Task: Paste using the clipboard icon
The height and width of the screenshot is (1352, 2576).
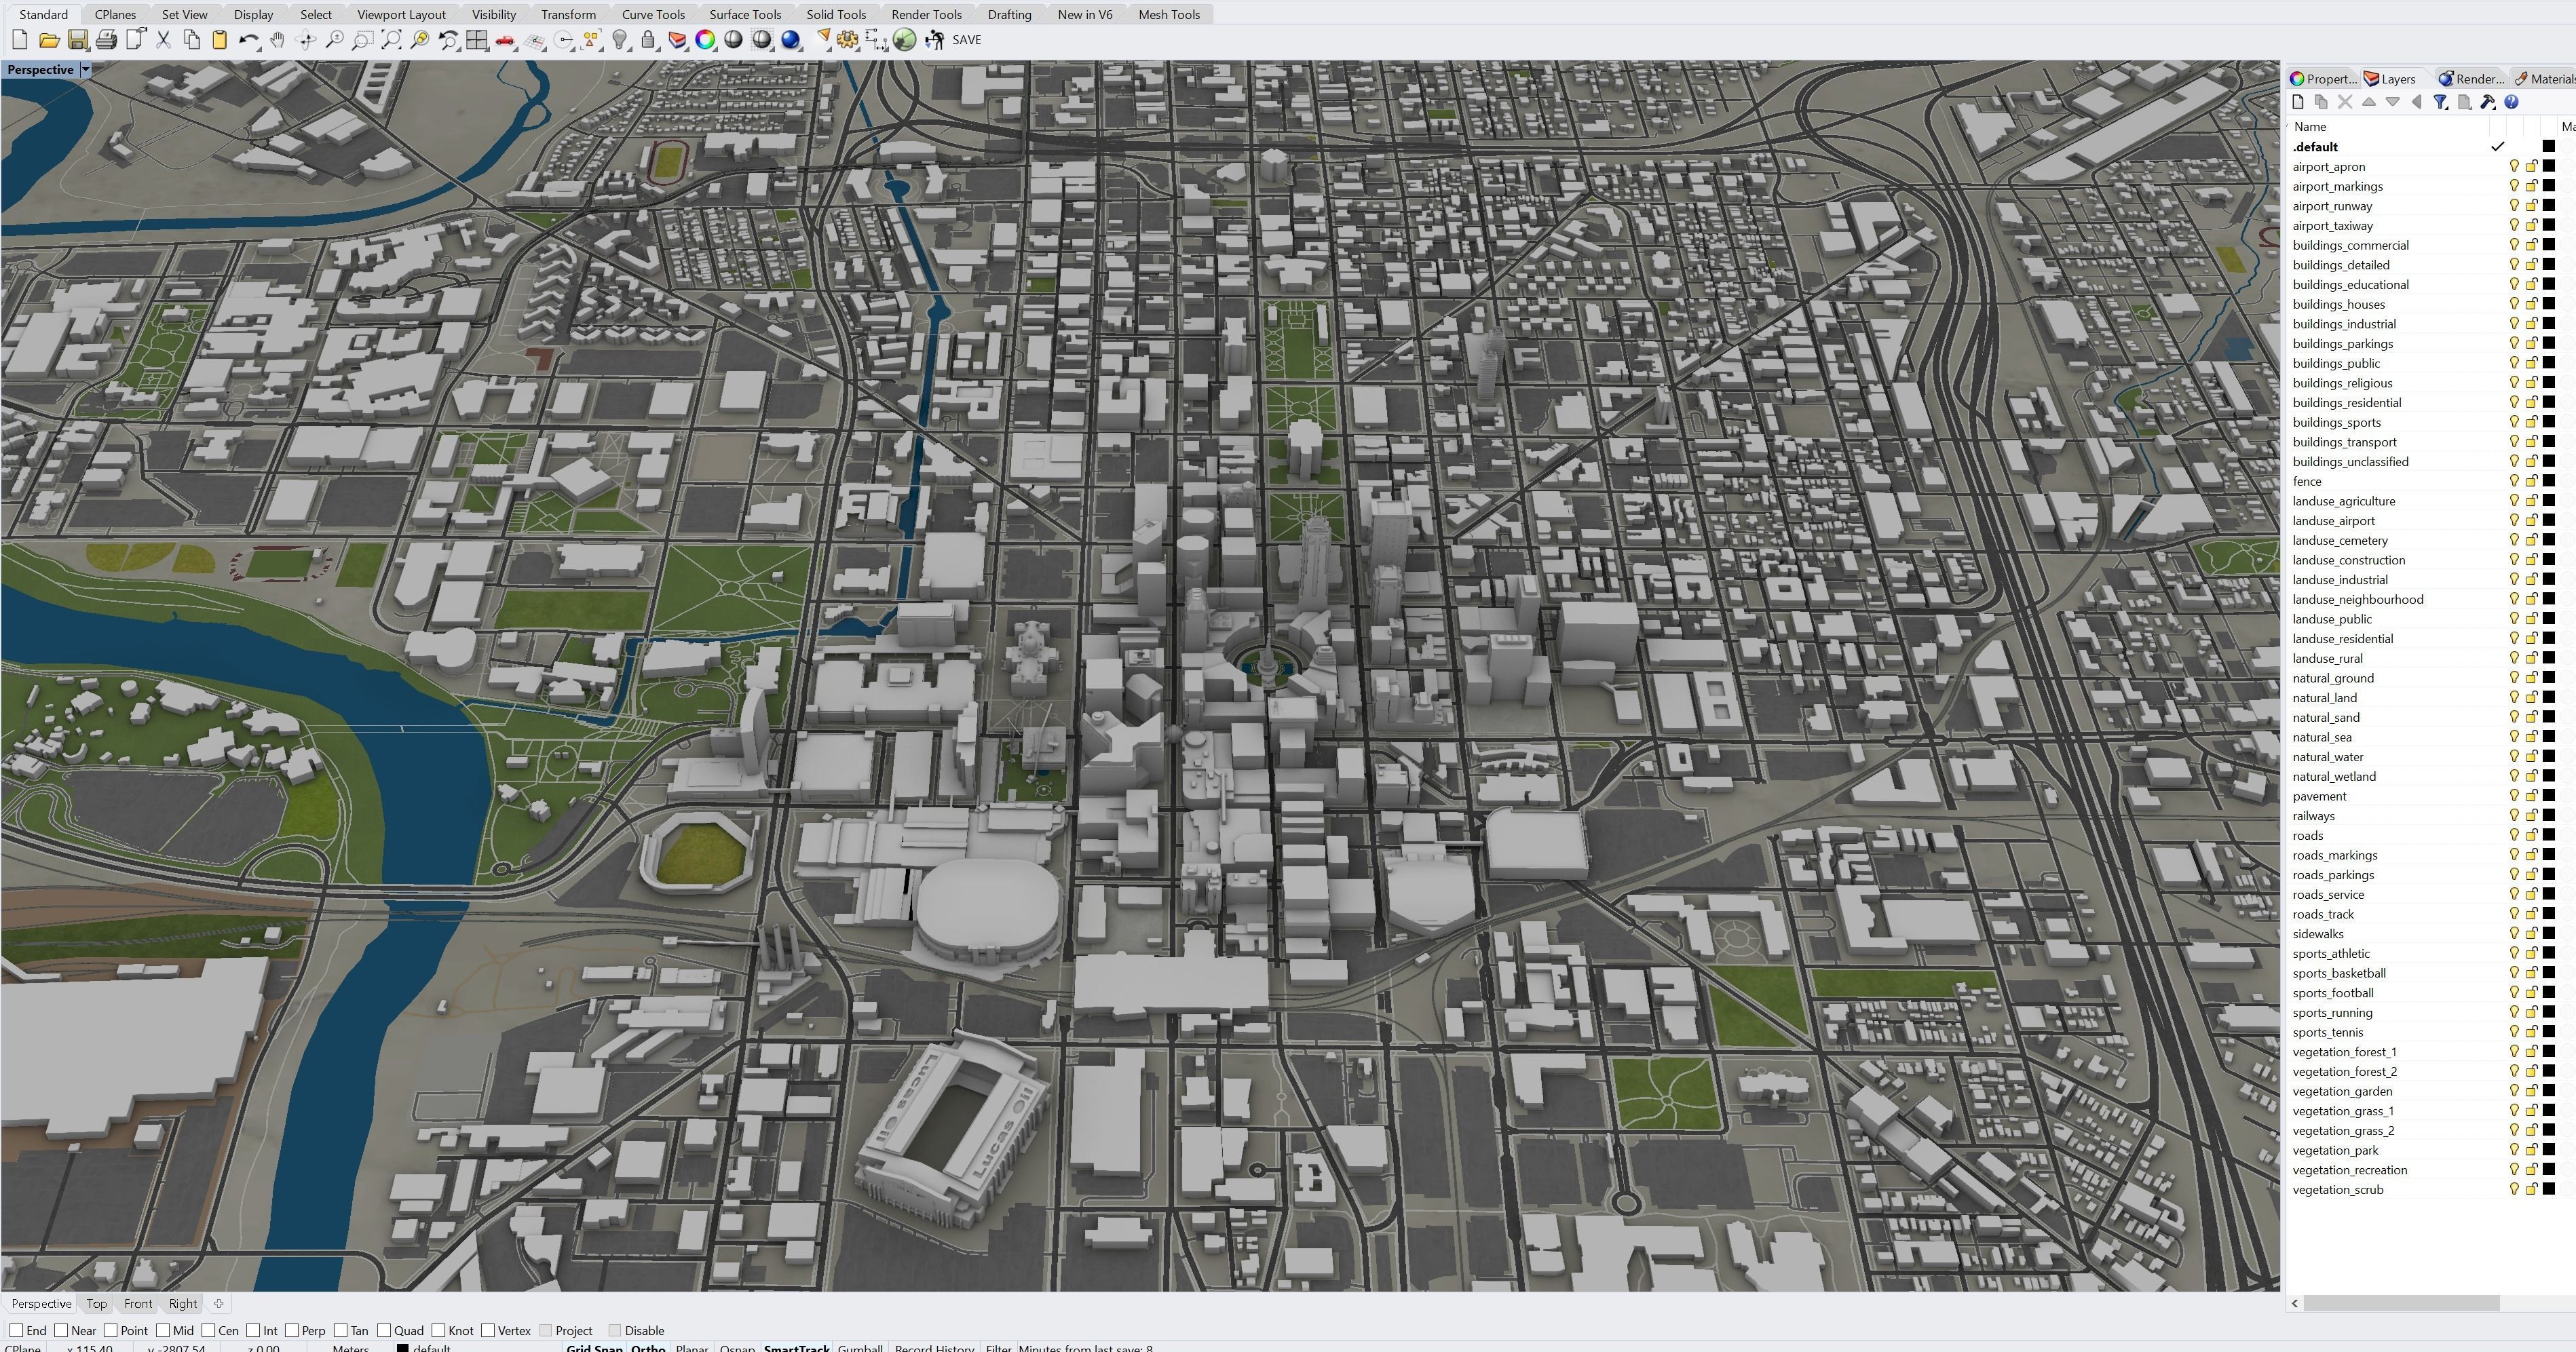Action: coord(220,40)
